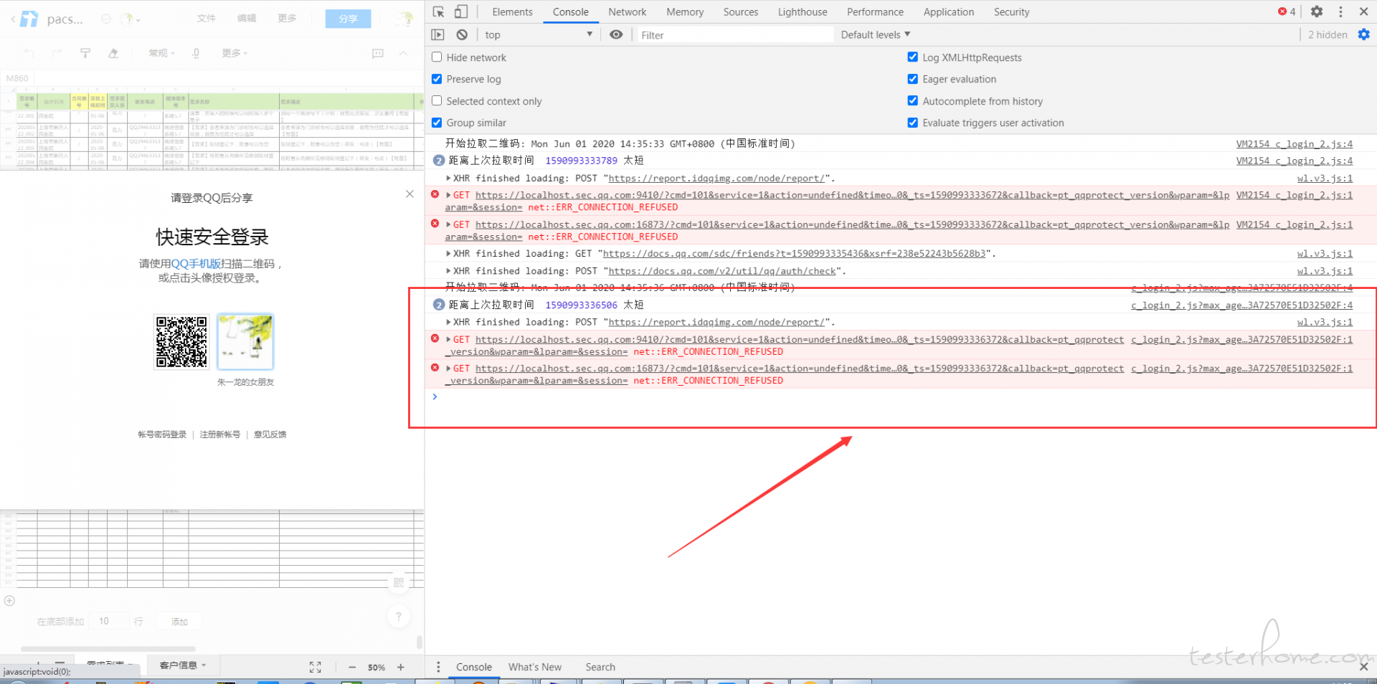Switch to the Elements tab

point(512,12)
